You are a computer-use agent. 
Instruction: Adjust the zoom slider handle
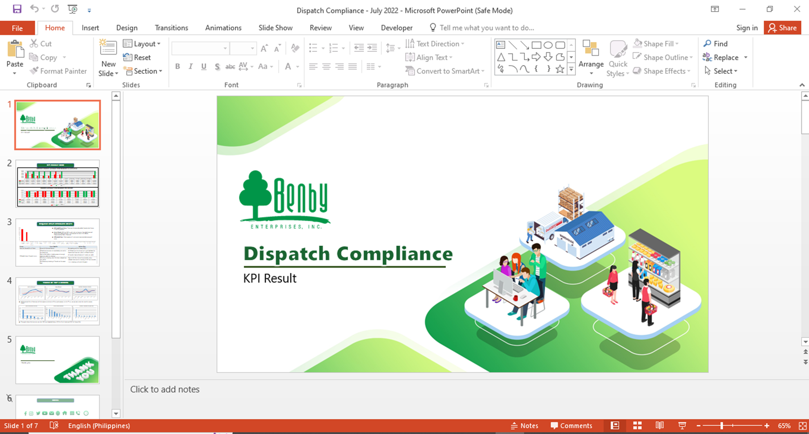pyautogui.click(x=722, y=426)
